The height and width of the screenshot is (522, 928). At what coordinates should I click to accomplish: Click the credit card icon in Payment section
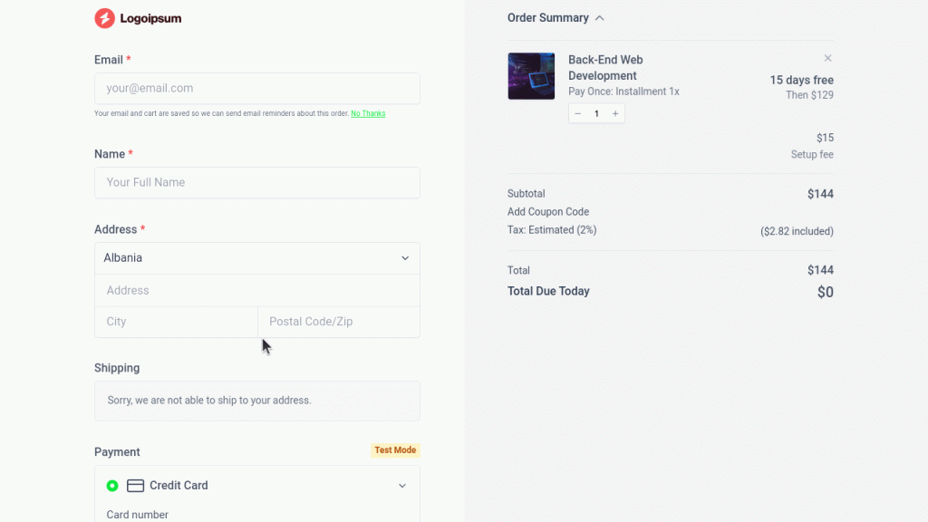point(133,486)
